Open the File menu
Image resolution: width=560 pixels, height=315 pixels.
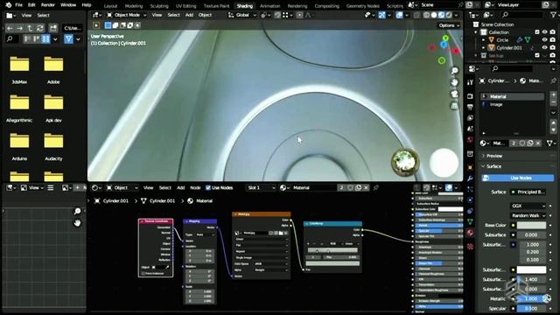(x=19, y=5)
